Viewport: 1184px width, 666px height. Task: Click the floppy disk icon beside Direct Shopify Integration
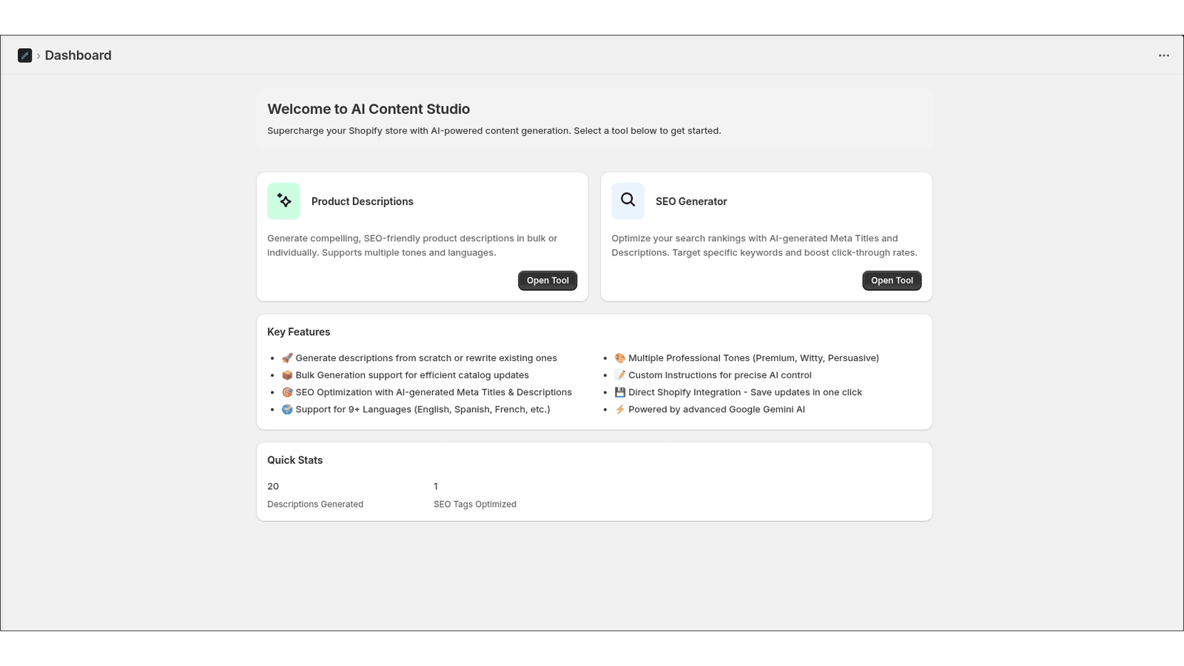click(x=619, y=392)
